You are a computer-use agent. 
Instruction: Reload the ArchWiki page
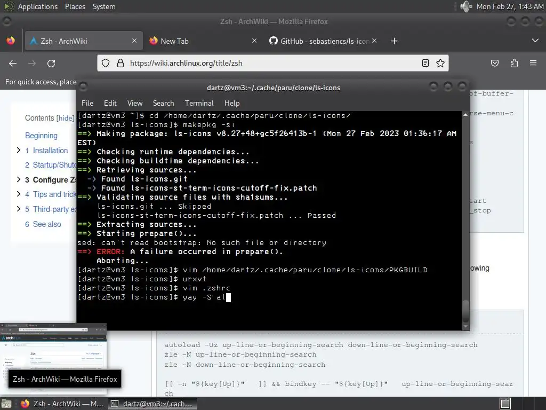click(x=51, y=63)
